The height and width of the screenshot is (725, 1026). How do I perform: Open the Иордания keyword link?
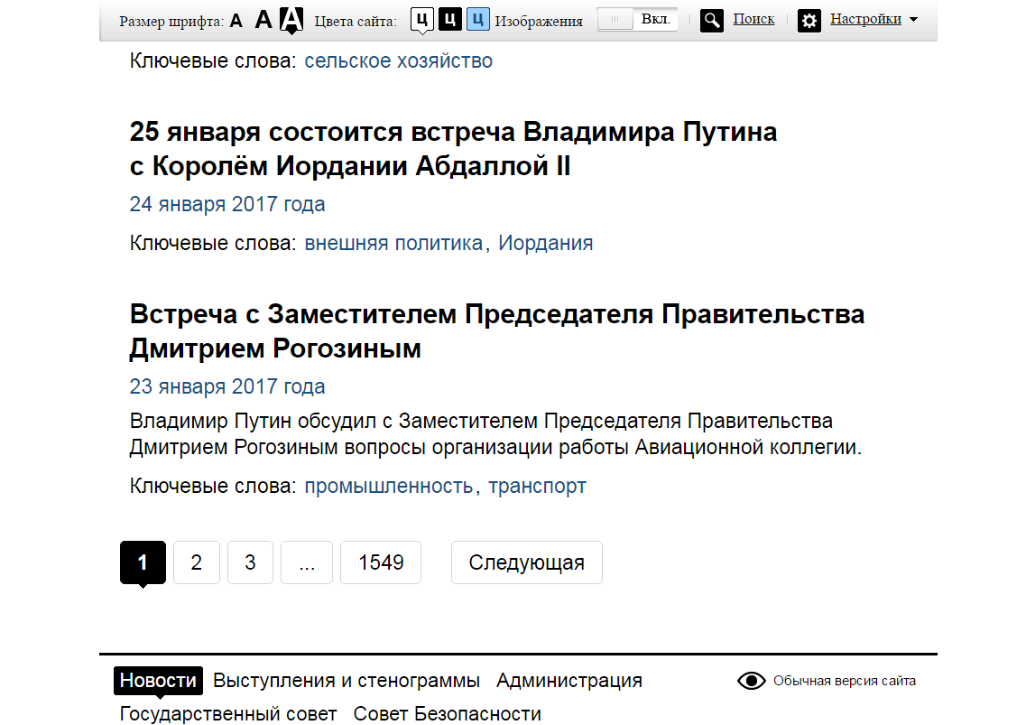click(x=545, y=243)
